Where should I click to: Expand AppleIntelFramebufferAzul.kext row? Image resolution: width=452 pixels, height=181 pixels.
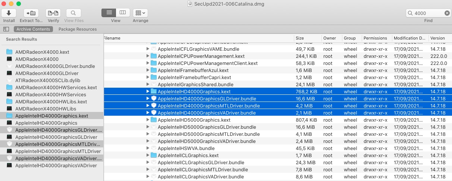pos(148,70)
